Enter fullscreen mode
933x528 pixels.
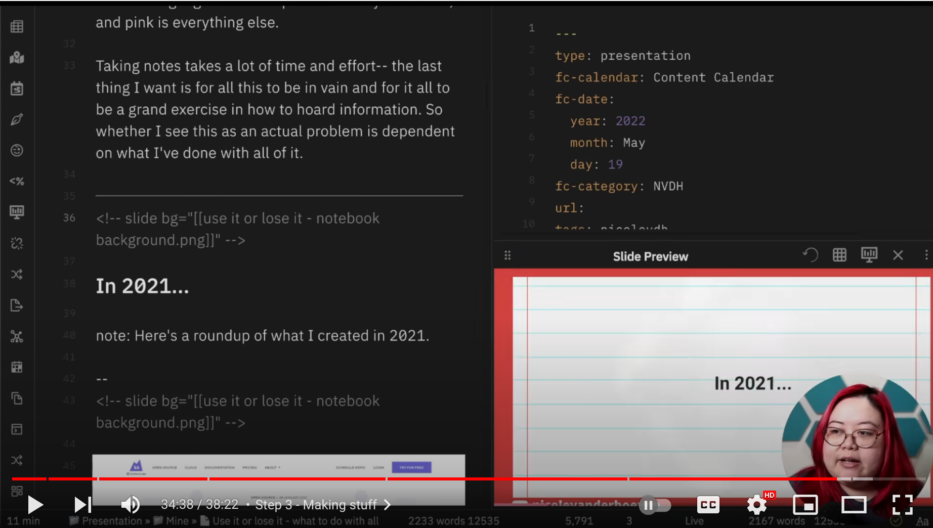pyautogui.click(x=902, y=504)
